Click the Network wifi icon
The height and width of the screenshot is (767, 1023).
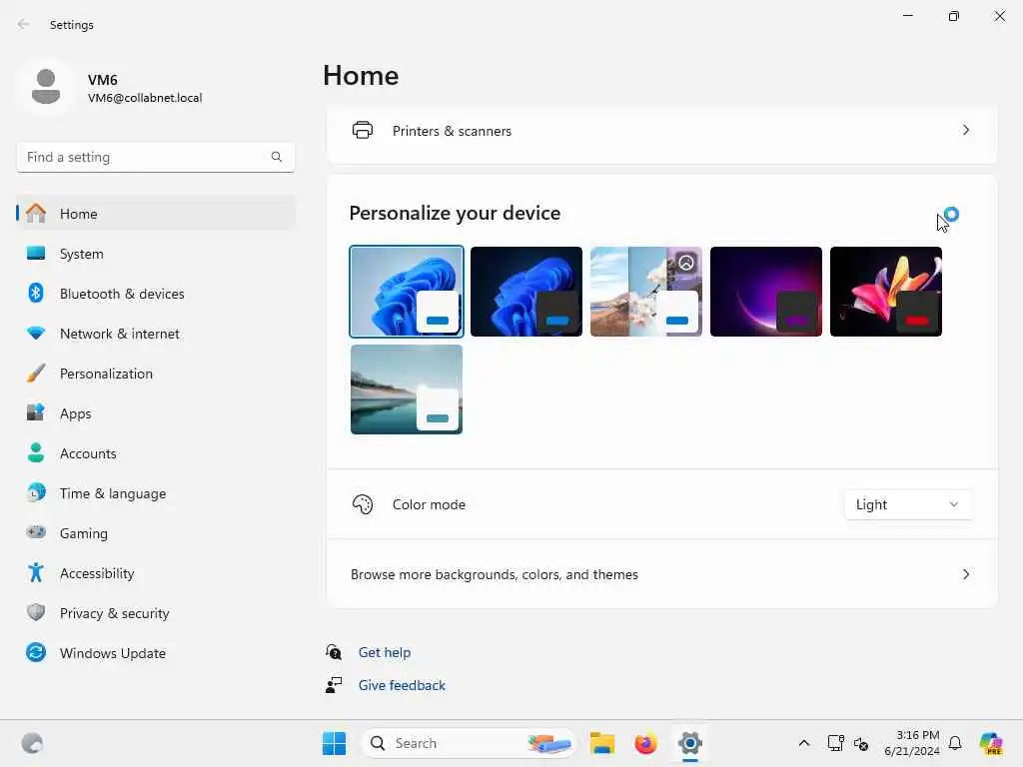pos(36,333)
